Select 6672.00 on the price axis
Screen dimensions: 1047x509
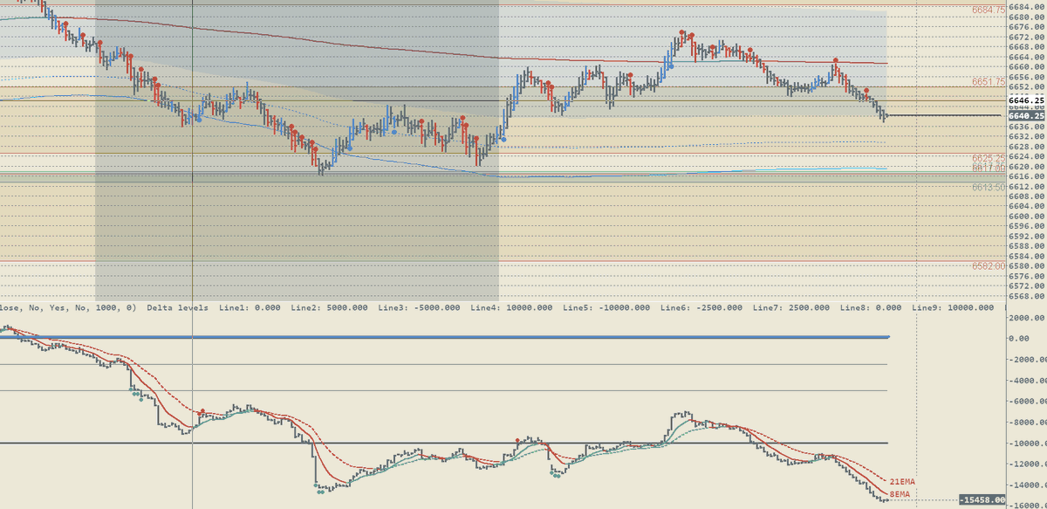click(1026, 38)
